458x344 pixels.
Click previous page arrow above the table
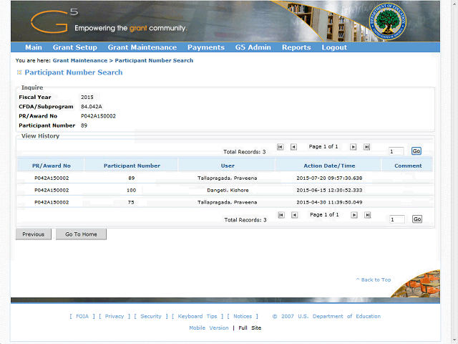coord(294,147)
